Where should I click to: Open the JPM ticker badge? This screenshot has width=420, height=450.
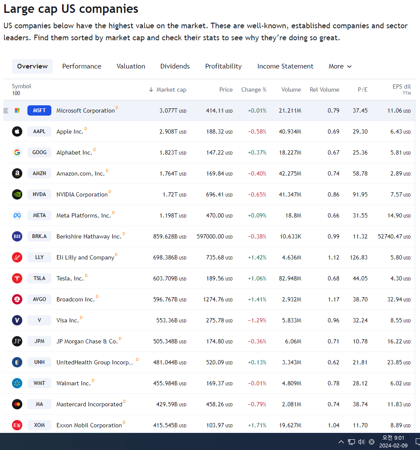(39, 341)
